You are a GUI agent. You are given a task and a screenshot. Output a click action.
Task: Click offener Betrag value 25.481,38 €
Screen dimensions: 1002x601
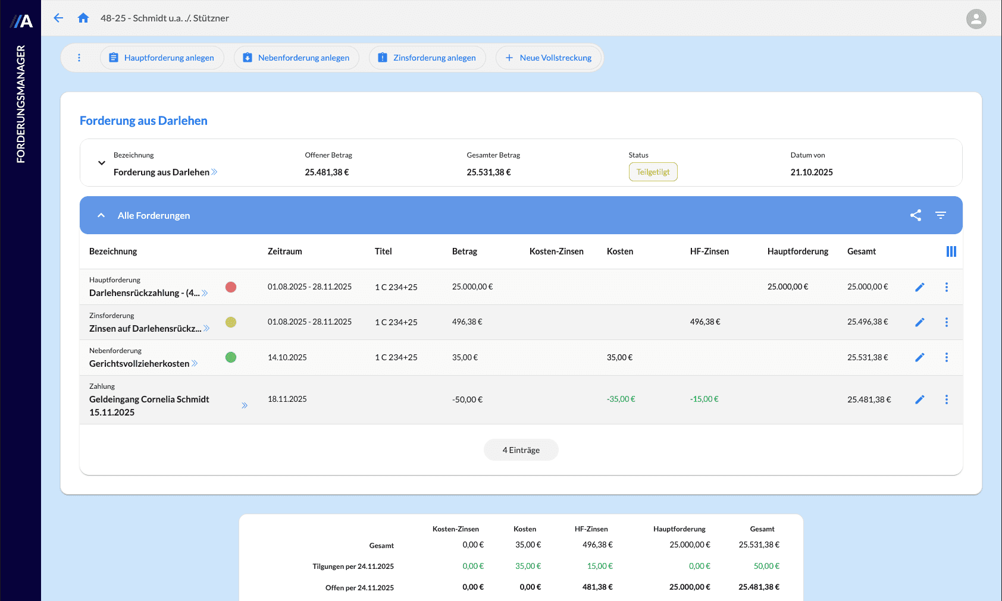pyautogui.click(x=327, y=172)
